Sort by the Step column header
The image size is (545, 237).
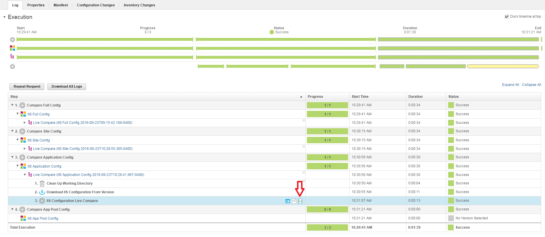coord(14,97)
